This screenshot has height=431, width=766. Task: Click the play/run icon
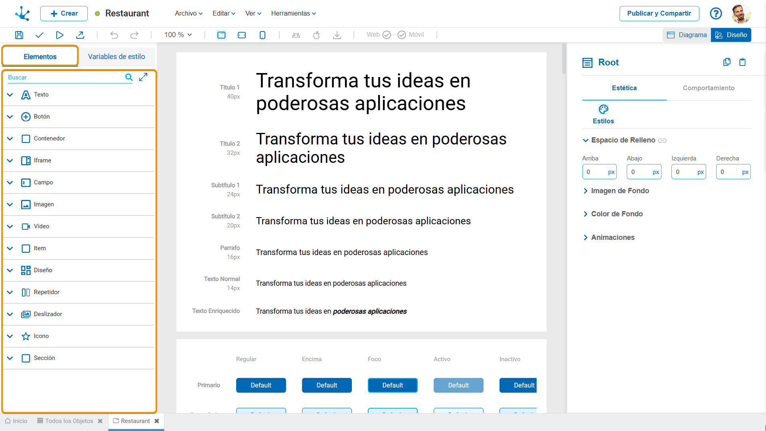[59, 35]
